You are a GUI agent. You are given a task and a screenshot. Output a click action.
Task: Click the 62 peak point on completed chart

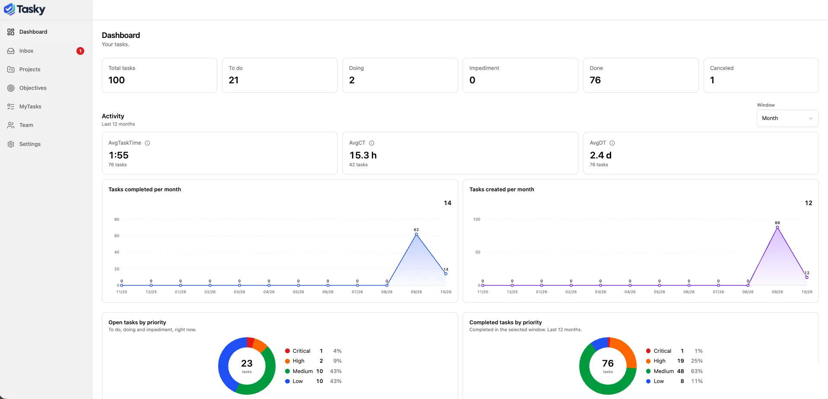[x=416, y=234]
